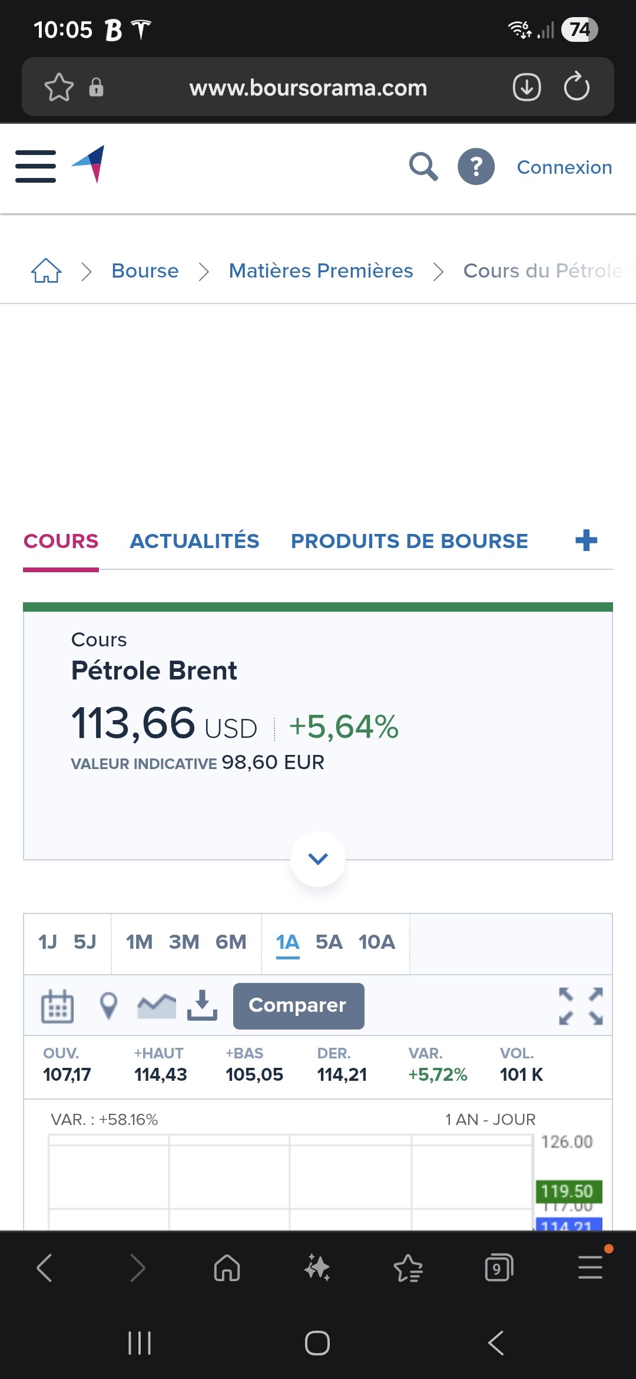This screenshot has width=636, height=1379.
Task: Click the Comparer button
Action: (x=299, y=1006)
